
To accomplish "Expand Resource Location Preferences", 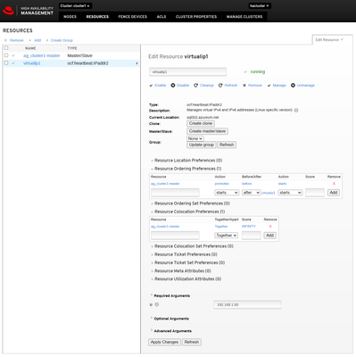I will tap(186, 161).
